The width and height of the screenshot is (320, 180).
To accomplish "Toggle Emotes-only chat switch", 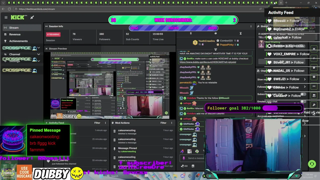I will (x=303, y=101).
